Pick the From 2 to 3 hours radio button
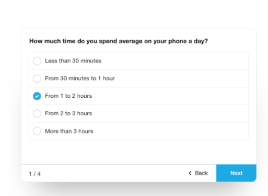 (x=37, y=113)
